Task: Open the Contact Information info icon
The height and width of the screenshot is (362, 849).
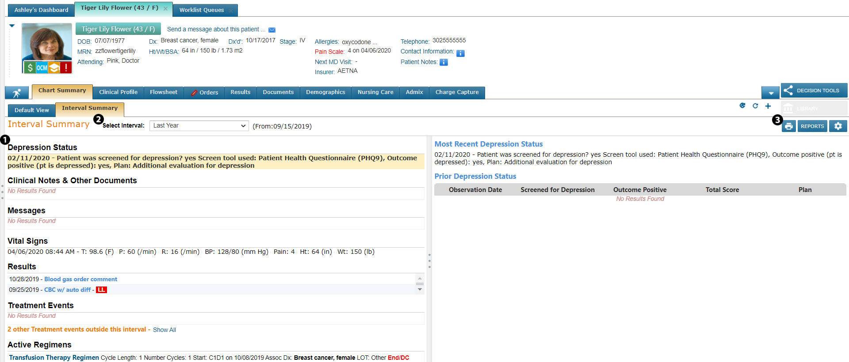Action: (460, 53)
